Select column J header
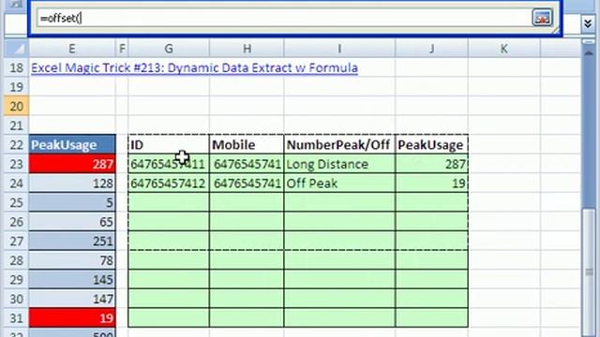 (x=431, y=49)
